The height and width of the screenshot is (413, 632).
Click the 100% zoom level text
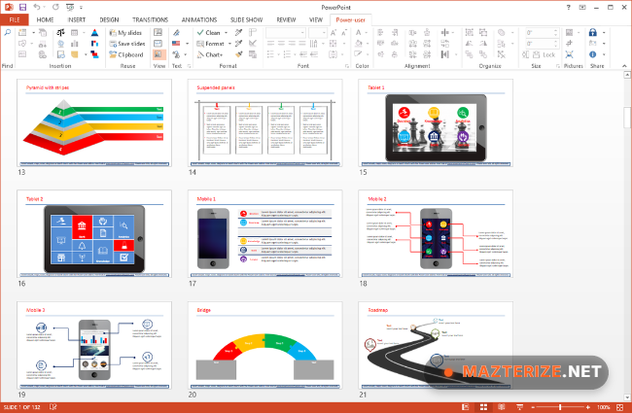pos(604,407)
